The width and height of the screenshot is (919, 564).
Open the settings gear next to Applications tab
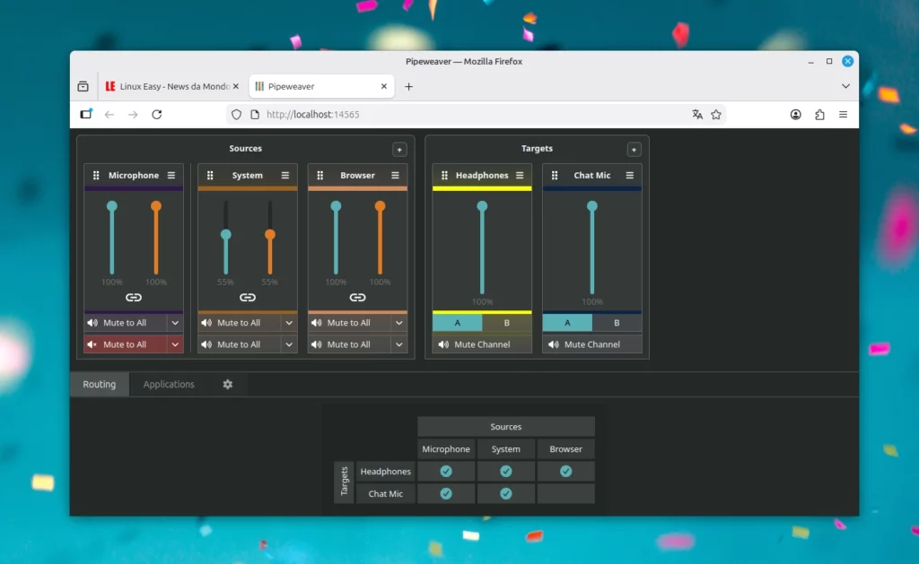(227, 384)
